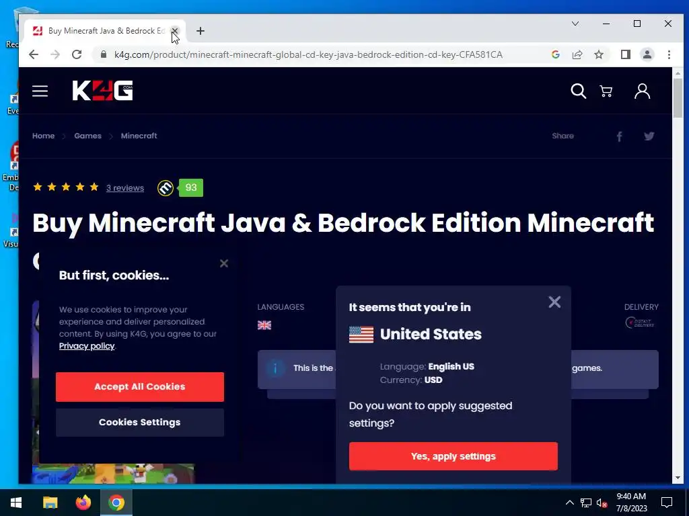Image resolution: width=689 pixels, height=516 pixels.
Task: Click the Metacritic score badge 93
Action: (x=190, y=188)
